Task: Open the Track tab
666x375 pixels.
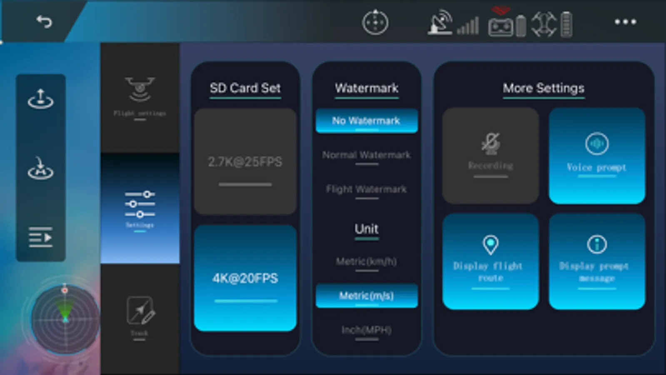Action: coord(140,319)
